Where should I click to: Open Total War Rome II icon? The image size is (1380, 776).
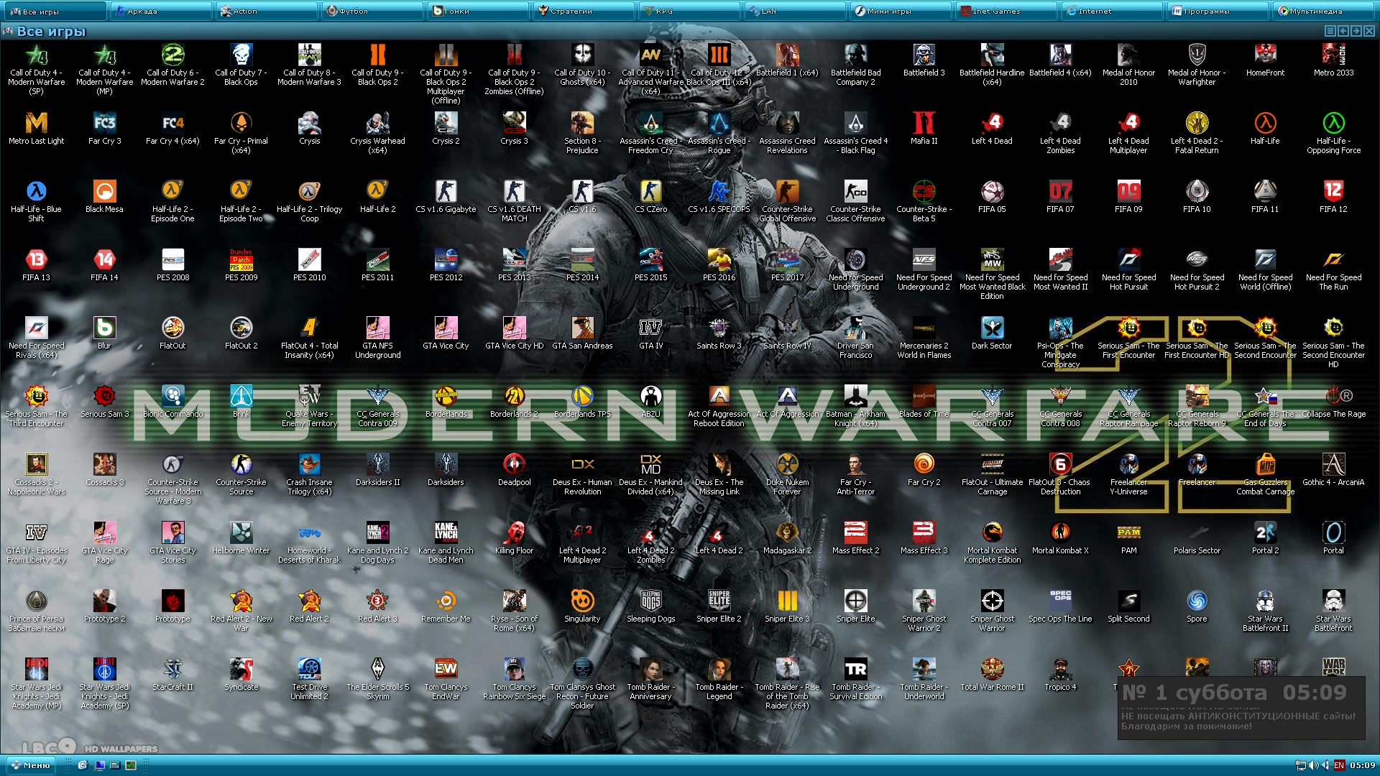point(992,670)
